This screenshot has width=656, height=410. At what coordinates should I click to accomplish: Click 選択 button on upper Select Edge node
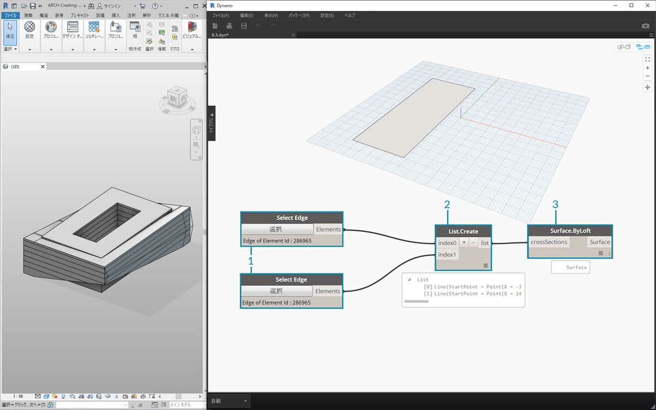point(277,230)
